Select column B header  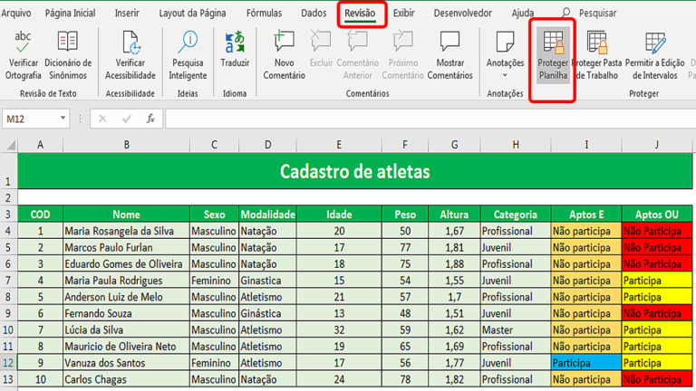click(x=127, y=145)
